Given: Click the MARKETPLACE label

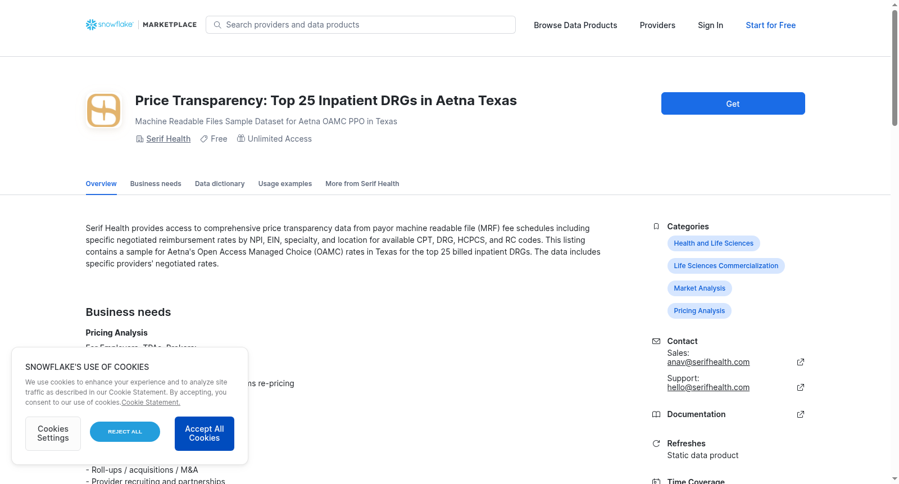Looking at the screenshot, I should click(170, 25).
